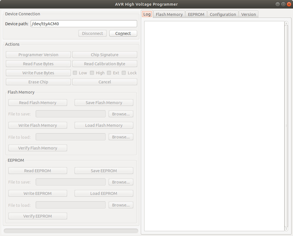Image resolution: width=293 pixels, height=236 pixels.
Task: Click Write Flash Memory button
Action: (38, 125)
